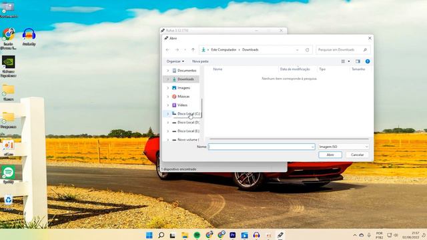
Task: Switch to Spotify on the taskbar
Action: (x=197, y=235)
